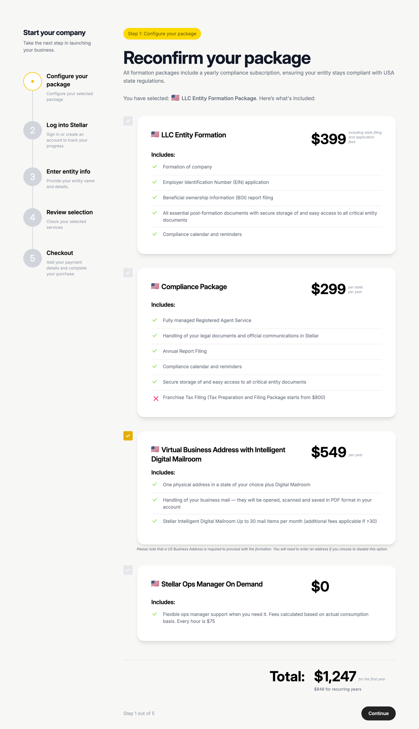Viewport: 419px width, 729px height.
Task: Click the Step 1 Configure your package badge
Action: point(162,34)
